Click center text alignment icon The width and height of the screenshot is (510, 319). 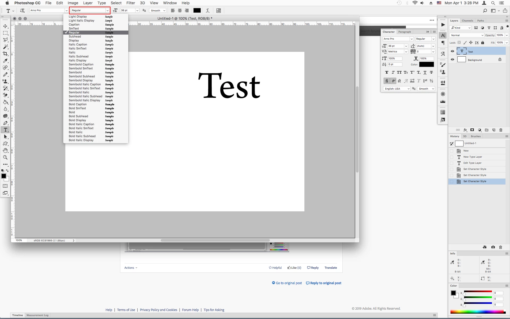point(180,11)
